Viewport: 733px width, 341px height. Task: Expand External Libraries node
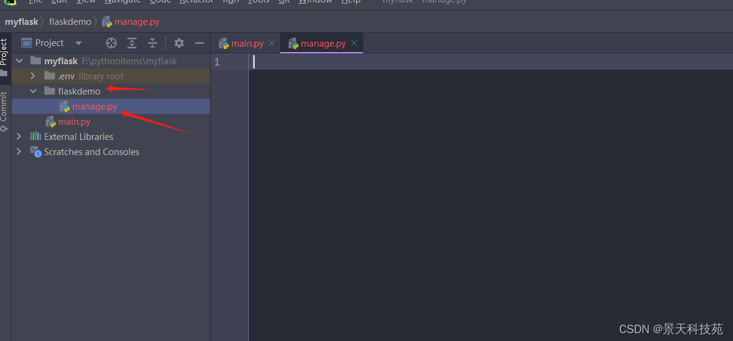click(x=19, y=137)
